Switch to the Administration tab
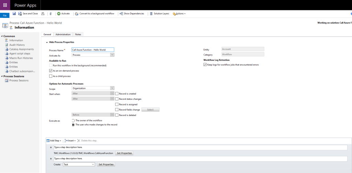The width and height of the screenshot is (352, 173). 63,34
